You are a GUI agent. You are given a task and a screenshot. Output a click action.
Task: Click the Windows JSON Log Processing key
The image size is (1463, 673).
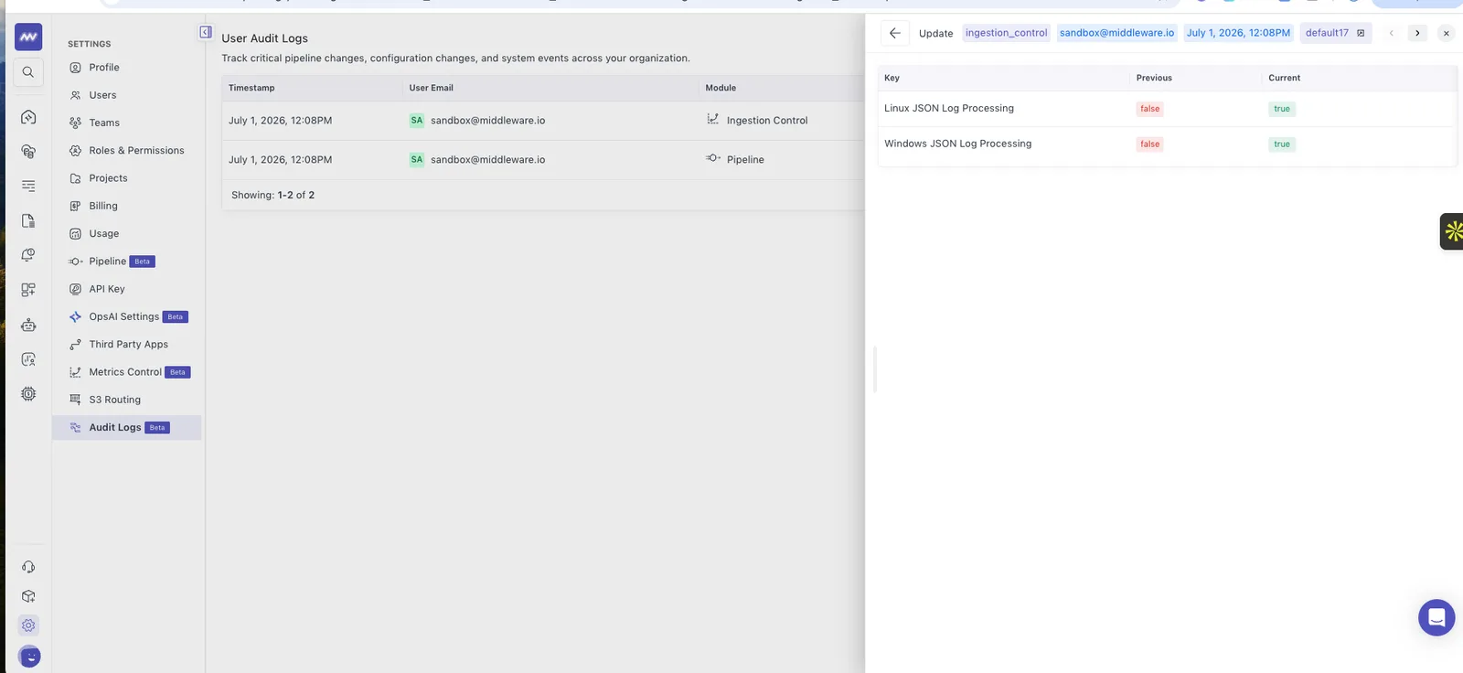pyautogui.click(x=957, y=144)
